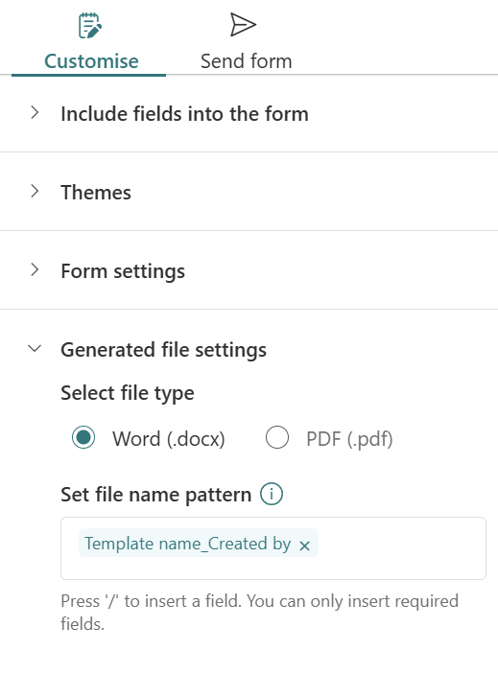498x697 pixels.
Task: Click Include fields into the form heading
Action: (x=184, y=114)
